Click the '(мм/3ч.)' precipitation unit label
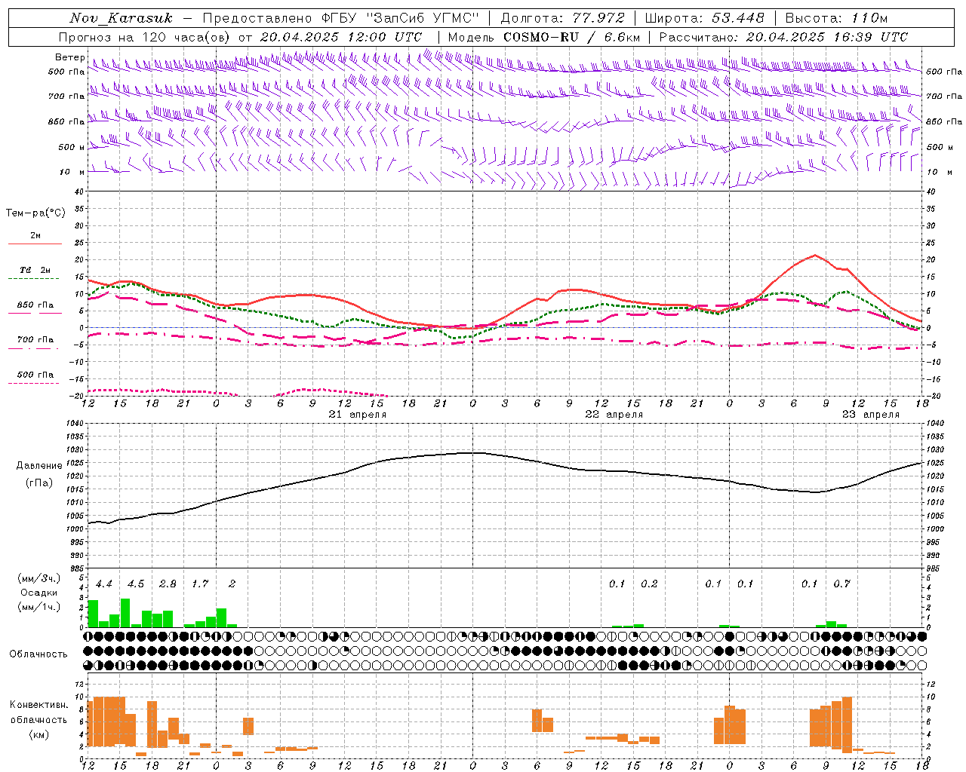Screen dimensions: 966x772 coord(38,578)
